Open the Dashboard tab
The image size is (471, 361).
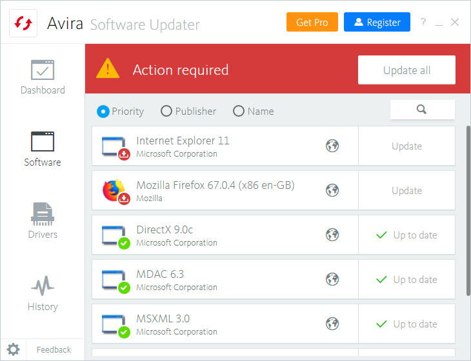click(43, 77)
